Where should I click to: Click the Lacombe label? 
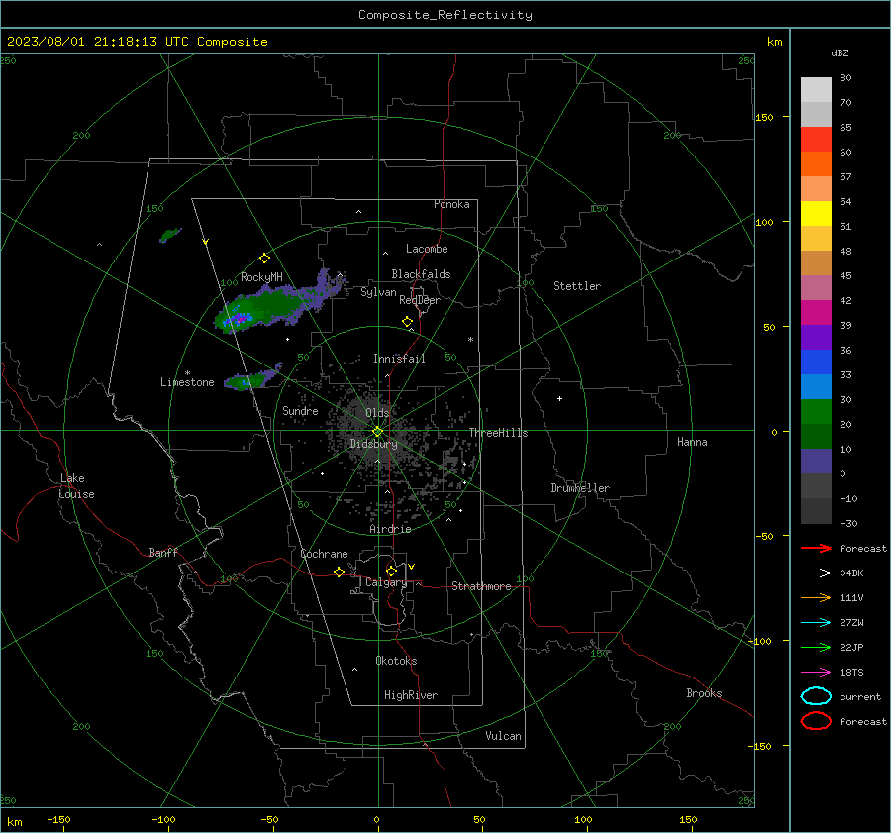pyautogui.click(x=427, y=249)
